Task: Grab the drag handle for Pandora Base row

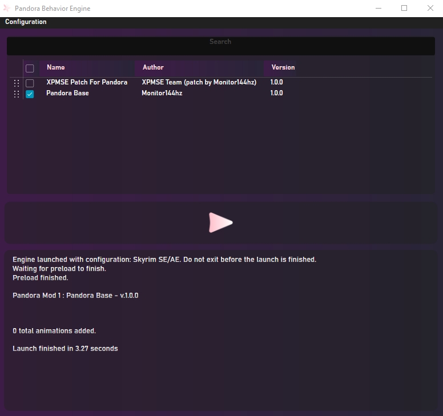Action: (17, 94)
